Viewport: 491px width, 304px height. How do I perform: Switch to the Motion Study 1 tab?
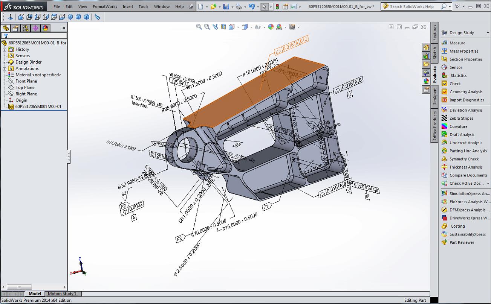coord(62,293)
